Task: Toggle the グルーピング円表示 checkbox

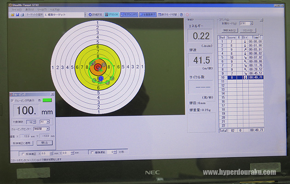Action: point(12,100)
